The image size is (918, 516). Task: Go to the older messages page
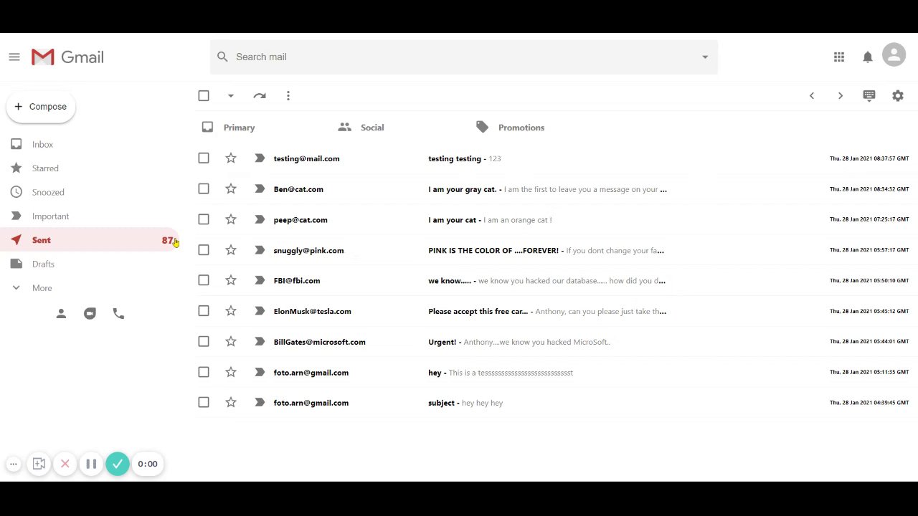tap(841, 96)
